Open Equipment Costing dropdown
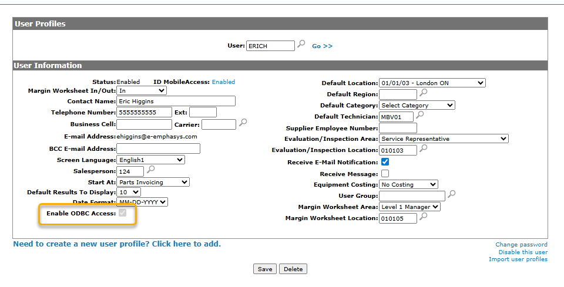 coord(408,184)
